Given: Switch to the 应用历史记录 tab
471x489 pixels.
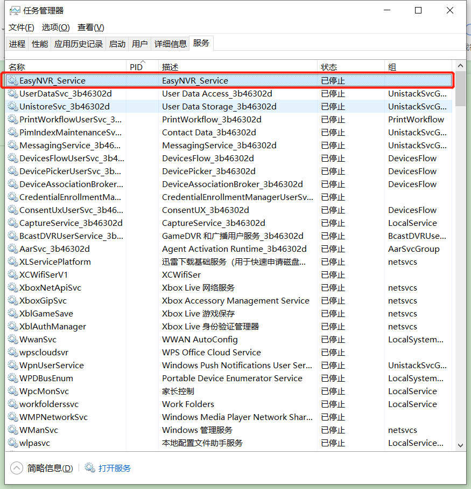Looking at the screenshot, I should (79, 44).
